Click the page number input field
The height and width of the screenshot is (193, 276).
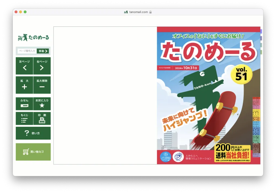27,51
